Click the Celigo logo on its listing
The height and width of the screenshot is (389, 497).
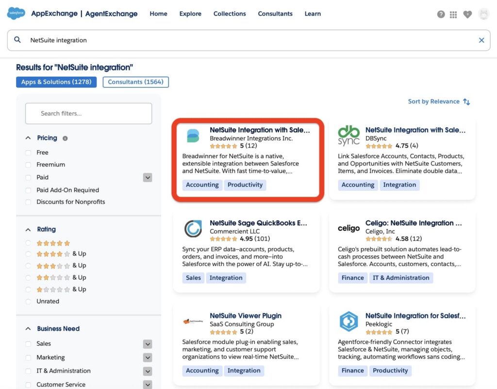click(x=348, y=228)
